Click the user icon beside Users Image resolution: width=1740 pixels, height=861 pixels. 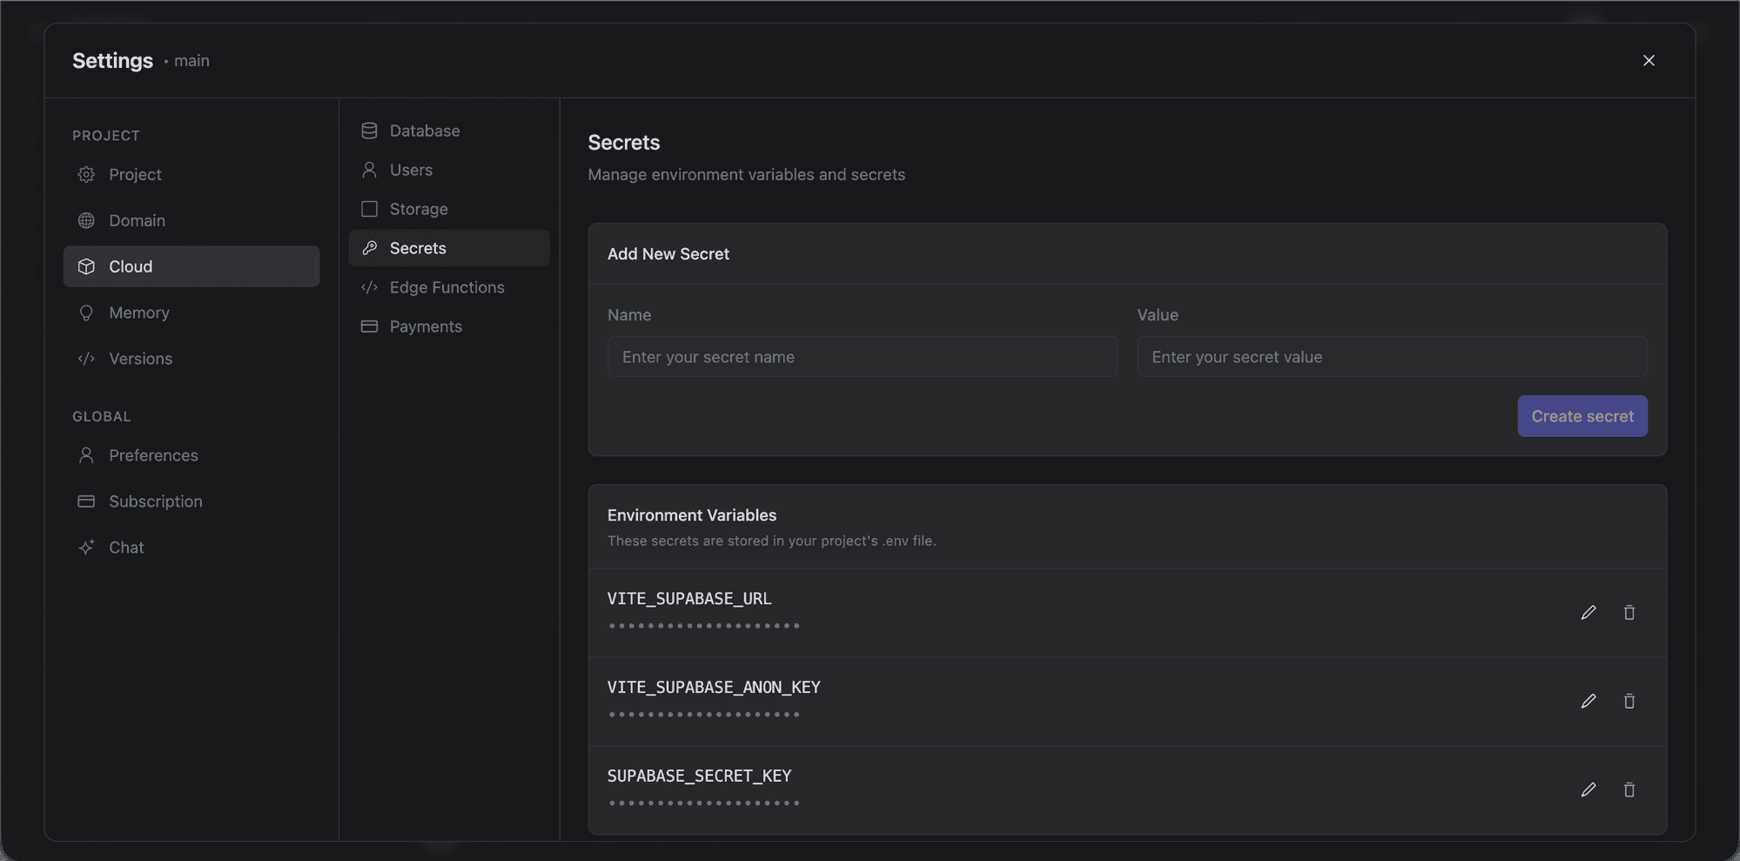(369, 170)
